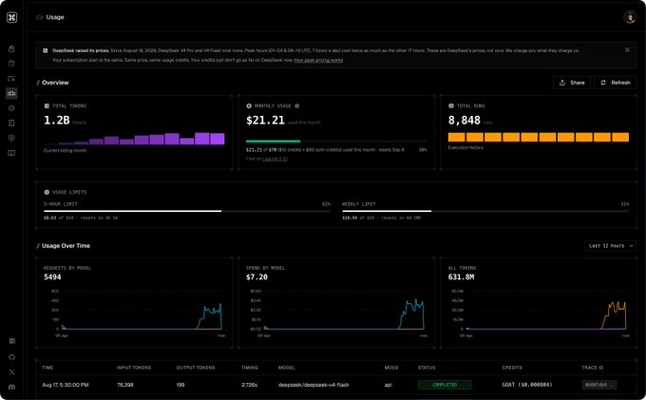Image resolution: width=646 pixels, height=400 pixels.
Task: Click the Weekly Limit progress bar
Action: 485,211
